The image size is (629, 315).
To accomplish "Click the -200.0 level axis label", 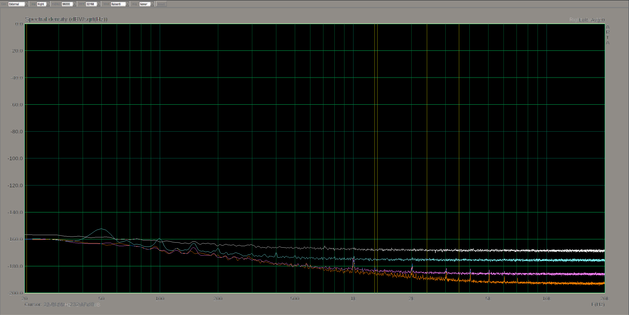I will pos(15,293).
